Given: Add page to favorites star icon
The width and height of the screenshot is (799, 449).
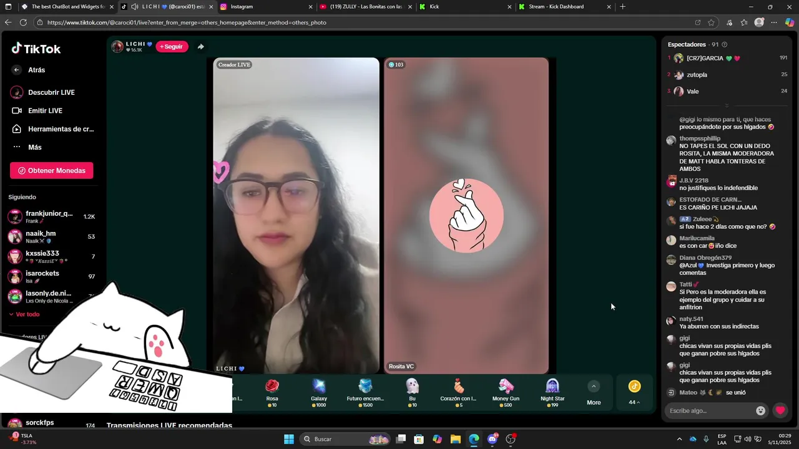Looking at the screenshot, I should pyautogui.click(x=711, y=22).
